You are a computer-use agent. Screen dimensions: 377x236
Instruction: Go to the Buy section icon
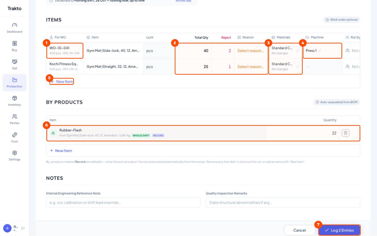click(15, 44)
